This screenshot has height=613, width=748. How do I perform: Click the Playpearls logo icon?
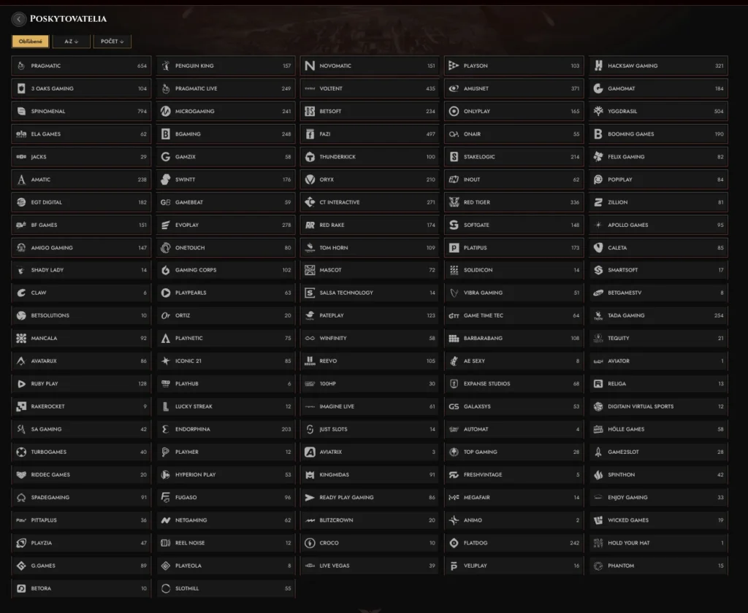click(x=166, y=293)
